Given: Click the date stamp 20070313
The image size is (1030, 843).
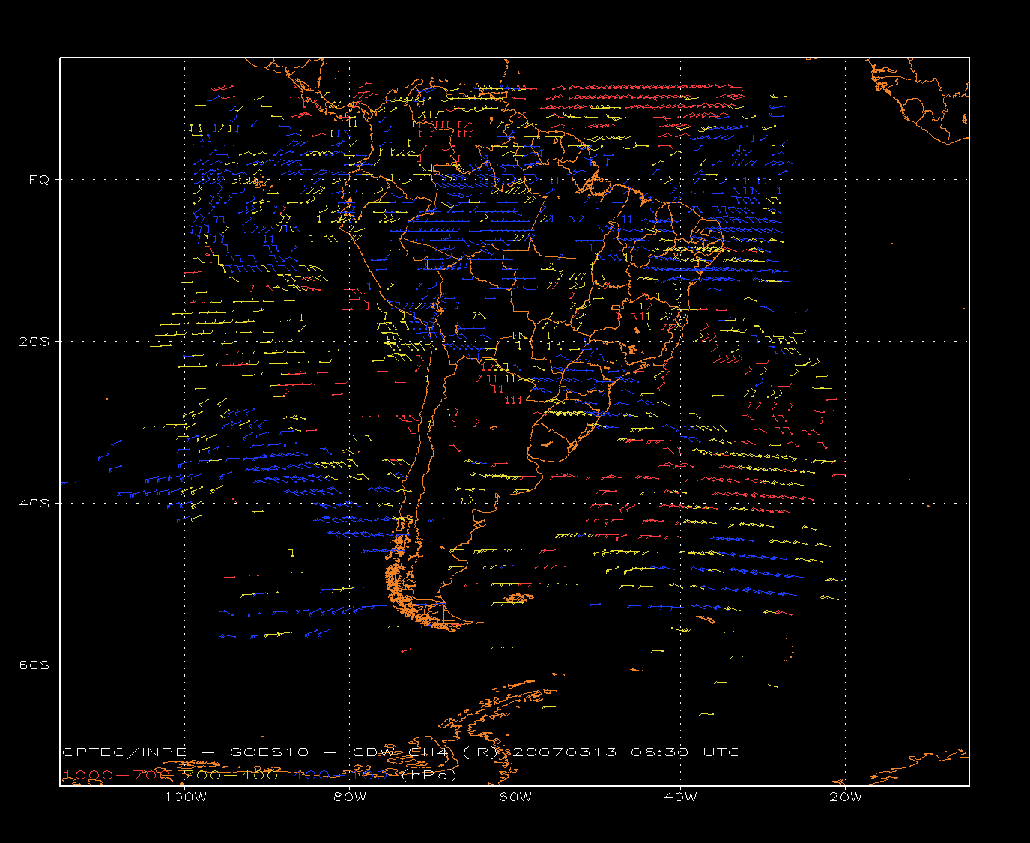Looking at the screenshot, I should click(x=566, y=752).
